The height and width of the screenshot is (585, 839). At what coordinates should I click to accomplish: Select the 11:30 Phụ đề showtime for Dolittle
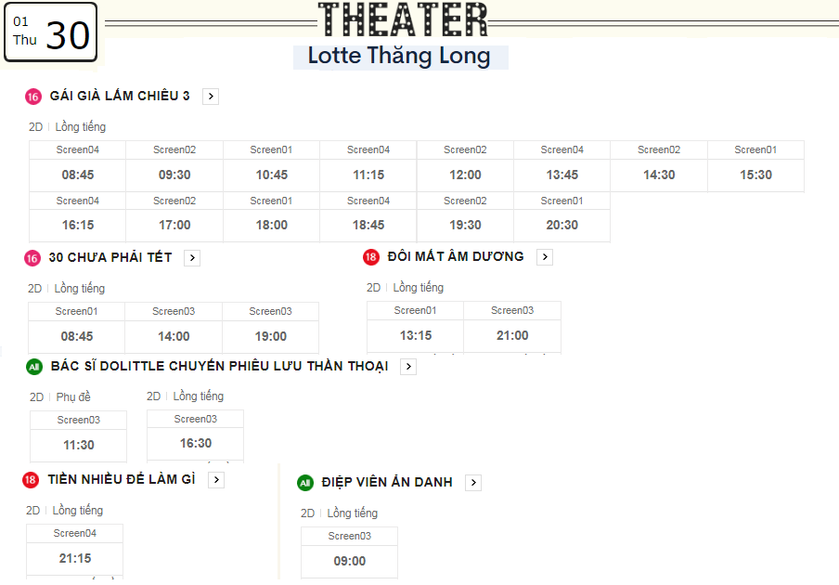(x=79, y=436)
